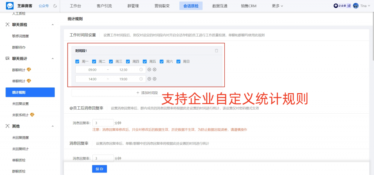Uncheck the 周一 checkbox
The height and width of the screenshot is (175, 374).
pos(77,61)
